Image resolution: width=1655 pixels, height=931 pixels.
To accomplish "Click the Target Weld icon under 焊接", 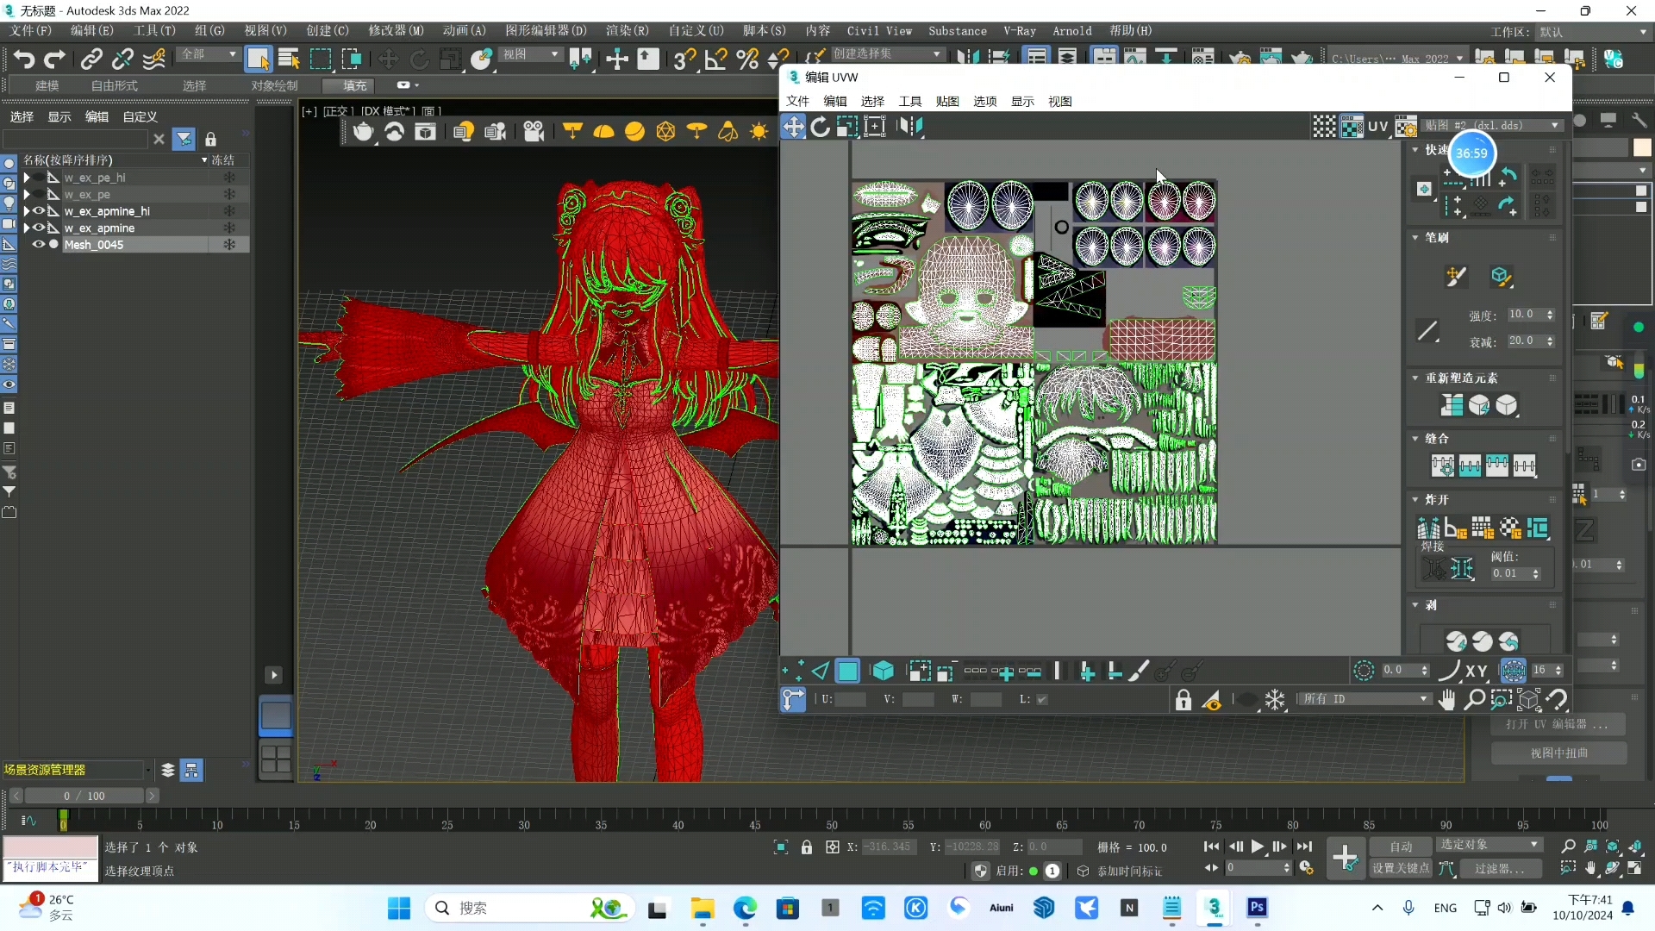I will (1434, 569).
